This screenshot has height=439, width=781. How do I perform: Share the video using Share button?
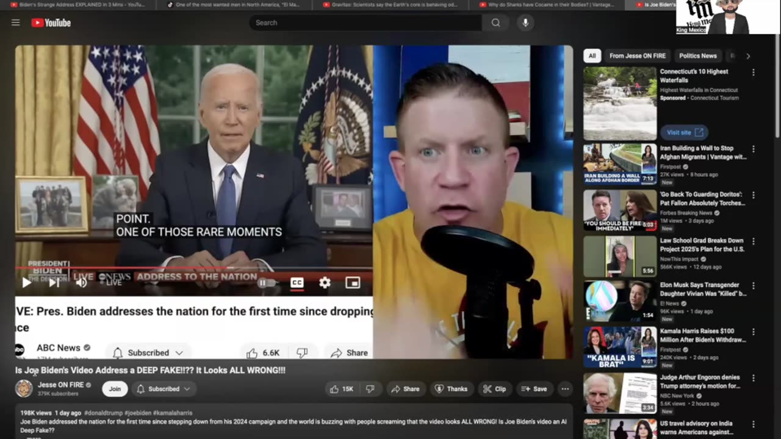(405, 389)
